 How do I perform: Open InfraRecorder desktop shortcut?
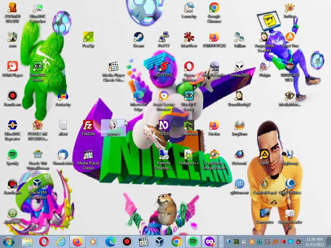(x=214, y=69)
